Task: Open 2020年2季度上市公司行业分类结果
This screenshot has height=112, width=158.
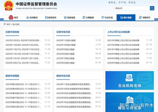Action: (123, 63)
